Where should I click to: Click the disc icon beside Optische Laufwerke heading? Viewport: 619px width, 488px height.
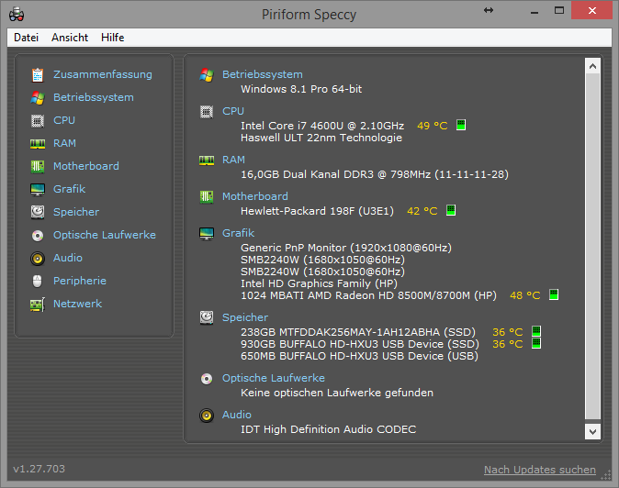tap(207, 379)
